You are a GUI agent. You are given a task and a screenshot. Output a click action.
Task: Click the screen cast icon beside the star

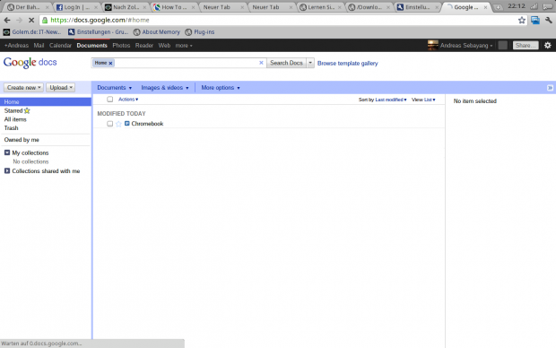tap(535, 21)
